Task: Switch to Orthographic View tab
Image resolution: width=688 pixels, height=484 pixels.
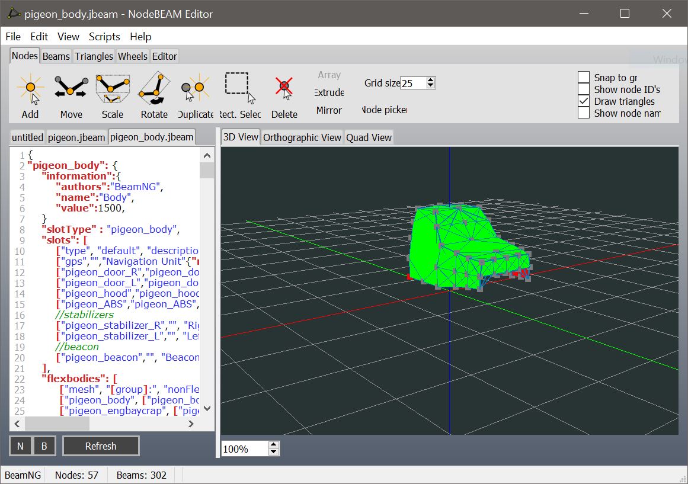Action: [302, 137]
